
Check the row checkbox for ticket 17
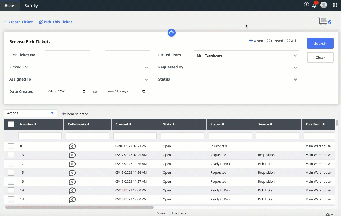pyautogui.click(x=11, y=164)
